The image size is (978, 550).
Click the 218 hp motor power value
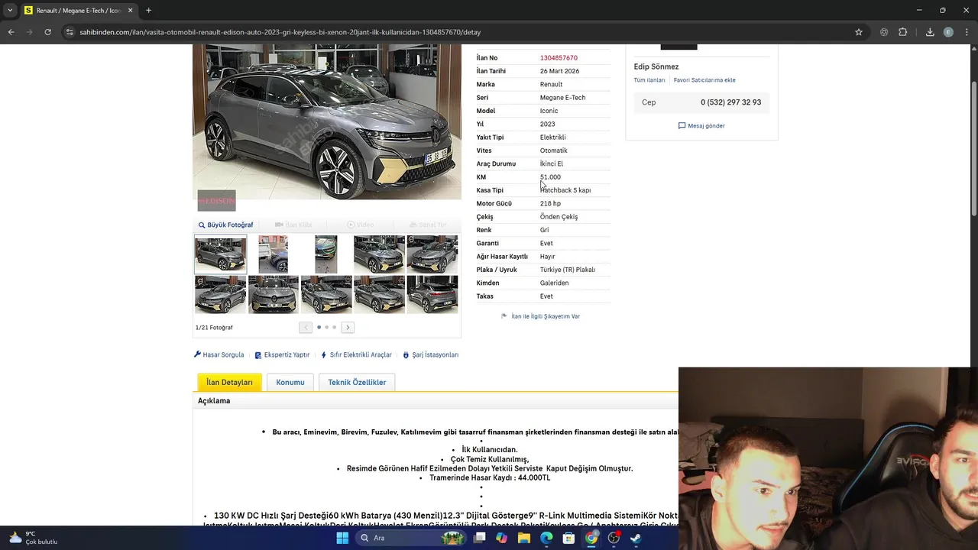(x=550, y=203)
